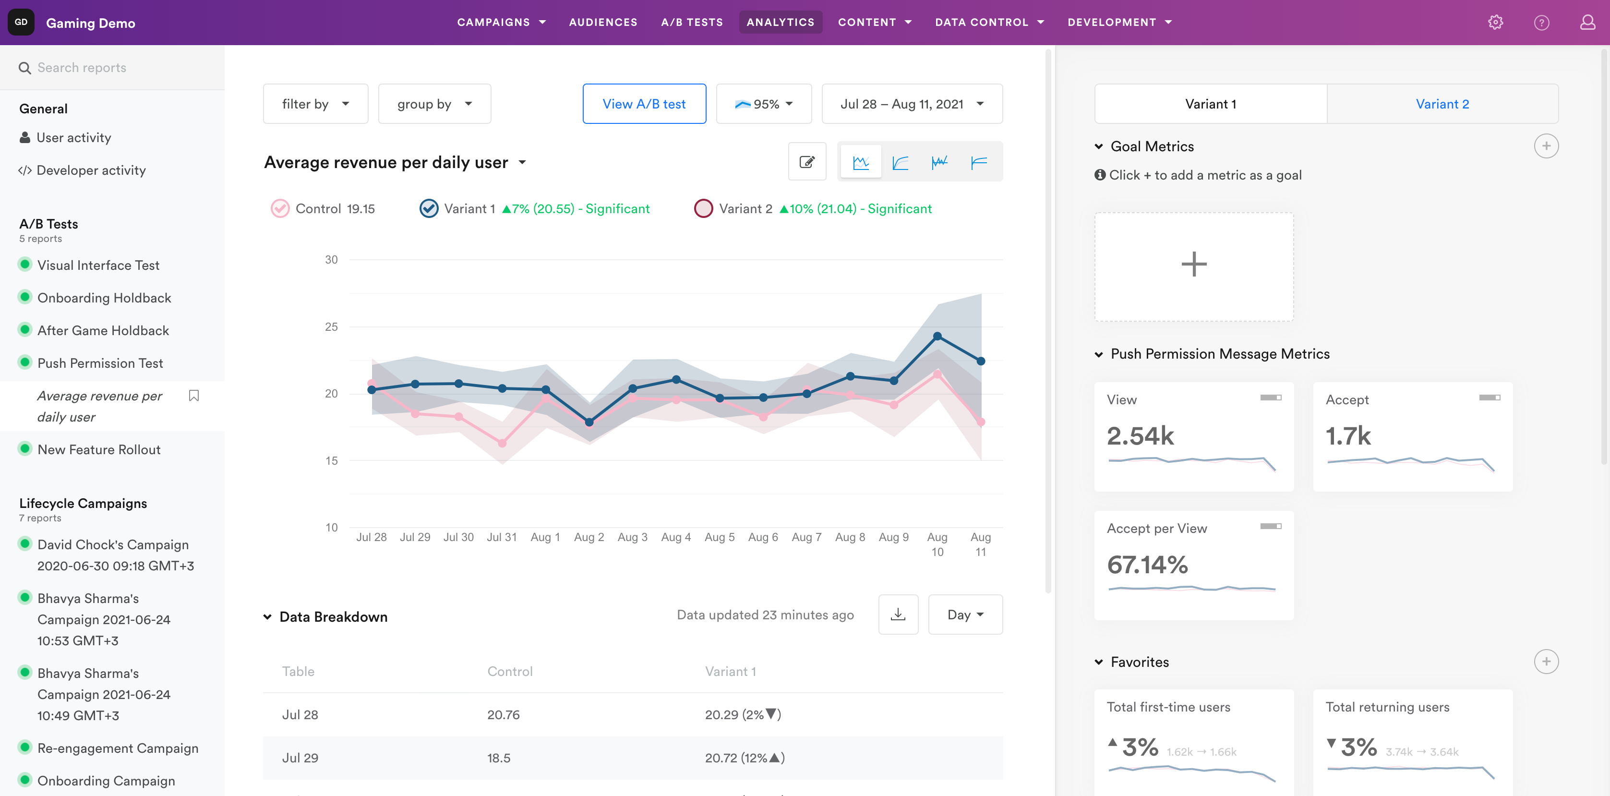The height and width of the screenshot is (796, 1610).
Task: Open the Total returning users card
Action: (x=1413, y=742)
